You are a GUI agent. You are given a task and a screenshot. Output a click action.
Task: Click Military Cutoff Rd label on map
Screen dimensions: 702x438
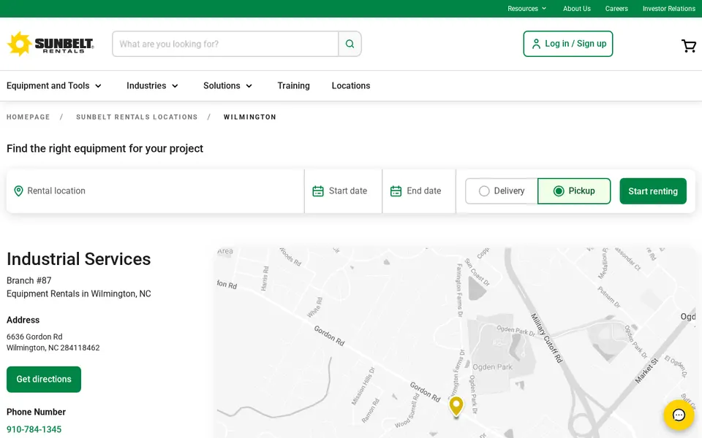[x=546, y=337]
